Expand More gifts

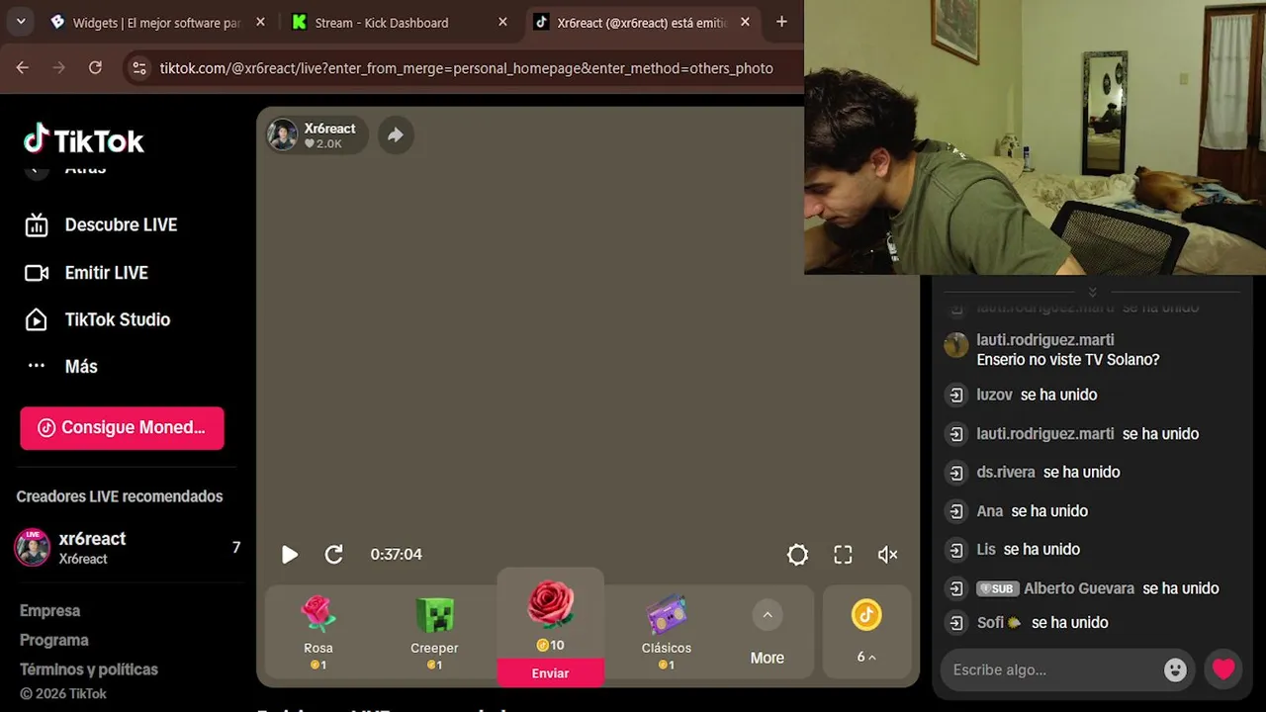(767, 633)
